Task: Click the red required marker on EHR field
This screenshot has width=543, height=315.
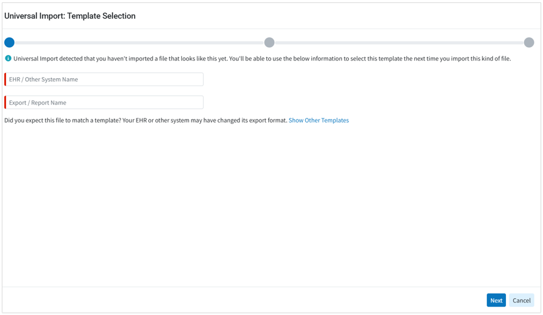Action: click(5, 79)
